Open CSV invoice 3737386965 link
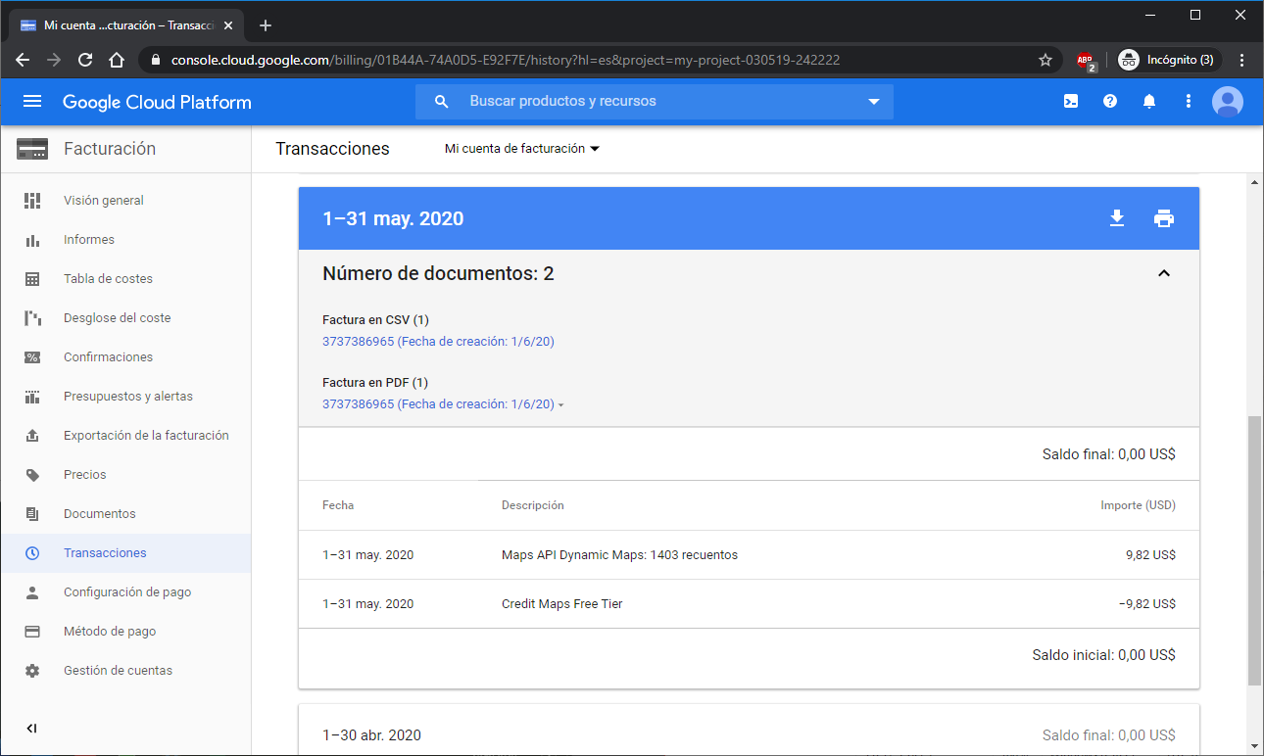This screenshot has height=756, width=1264. (438, 342)
